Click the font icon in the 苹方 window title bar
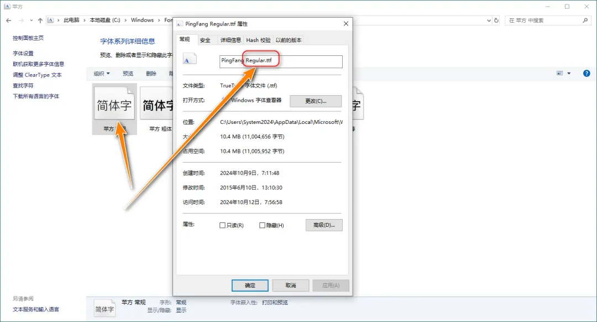597x322 pixels. (7, 7)
